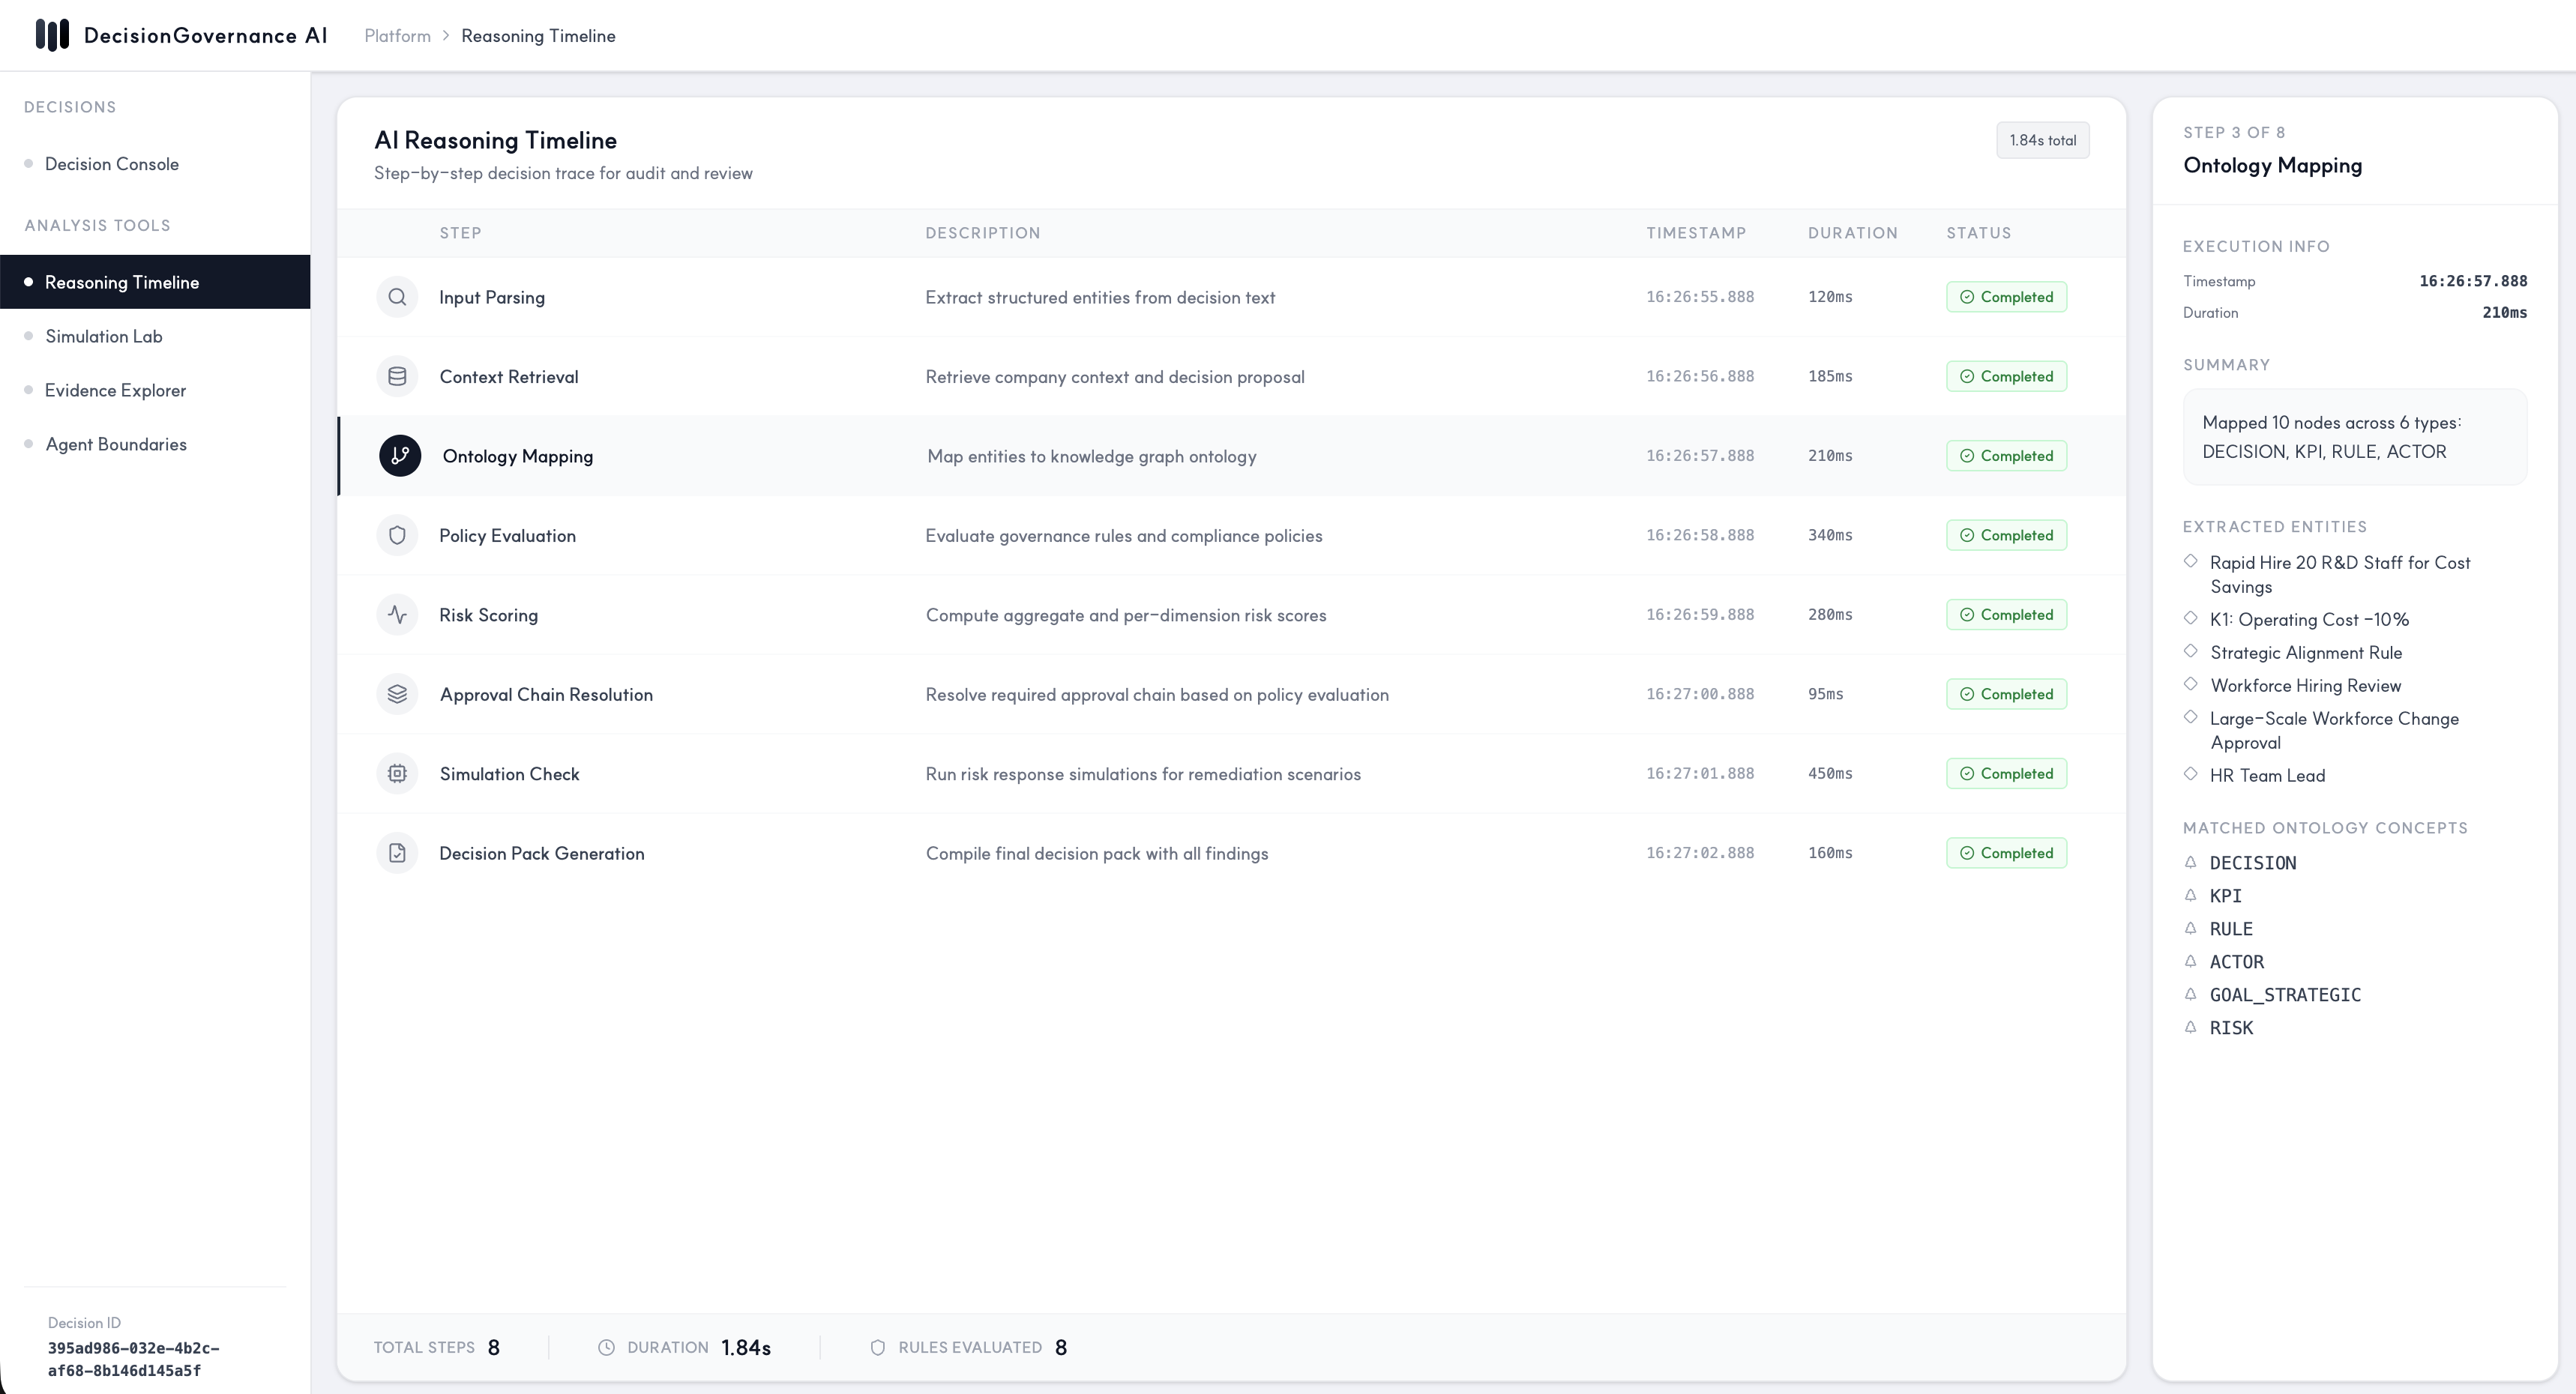The image size is (2576, 1394).
Task: Click the Completed status for Input Parsing
Action: [2006, 297]
